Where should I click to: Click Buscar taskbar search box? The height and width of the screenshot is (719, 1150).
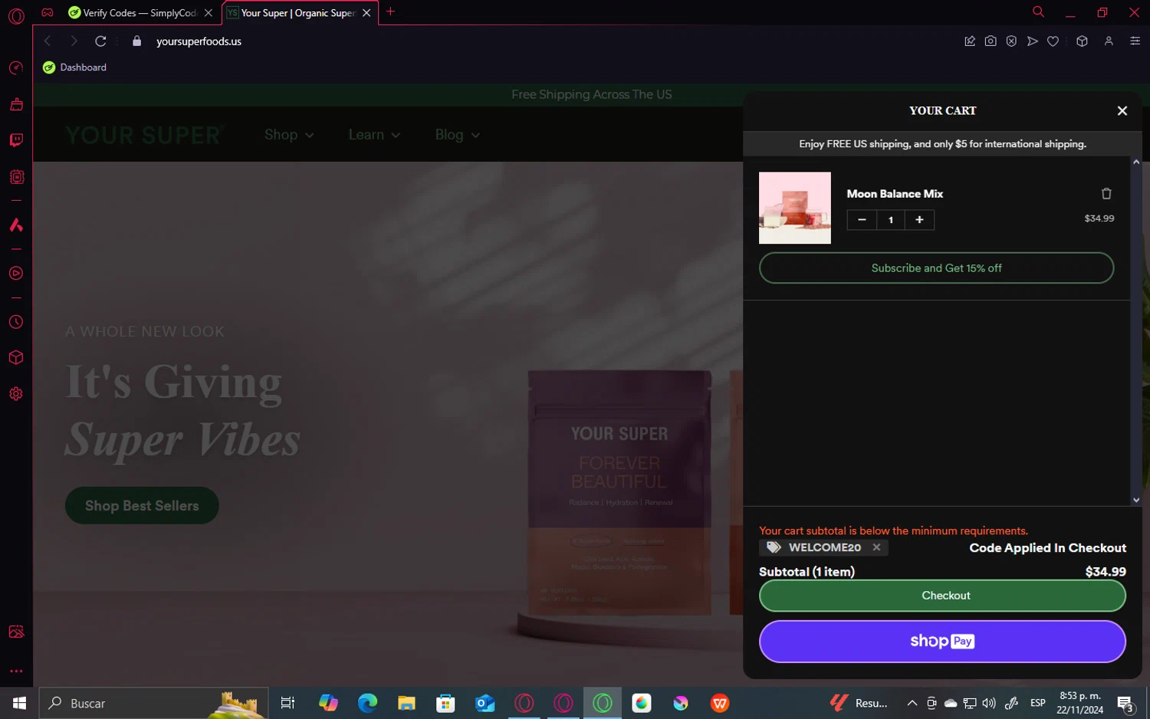coord(153,703)
